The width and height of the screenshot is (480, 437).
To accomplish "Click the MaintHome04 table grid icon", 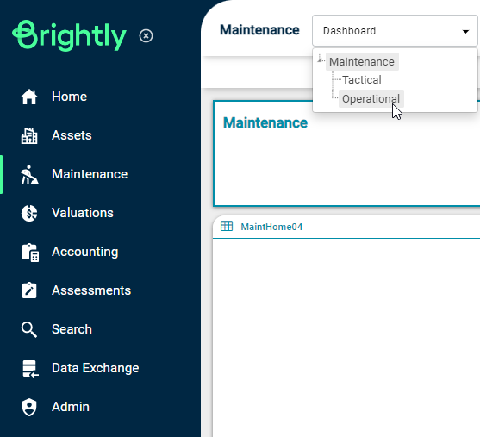I will coord(227,227).
